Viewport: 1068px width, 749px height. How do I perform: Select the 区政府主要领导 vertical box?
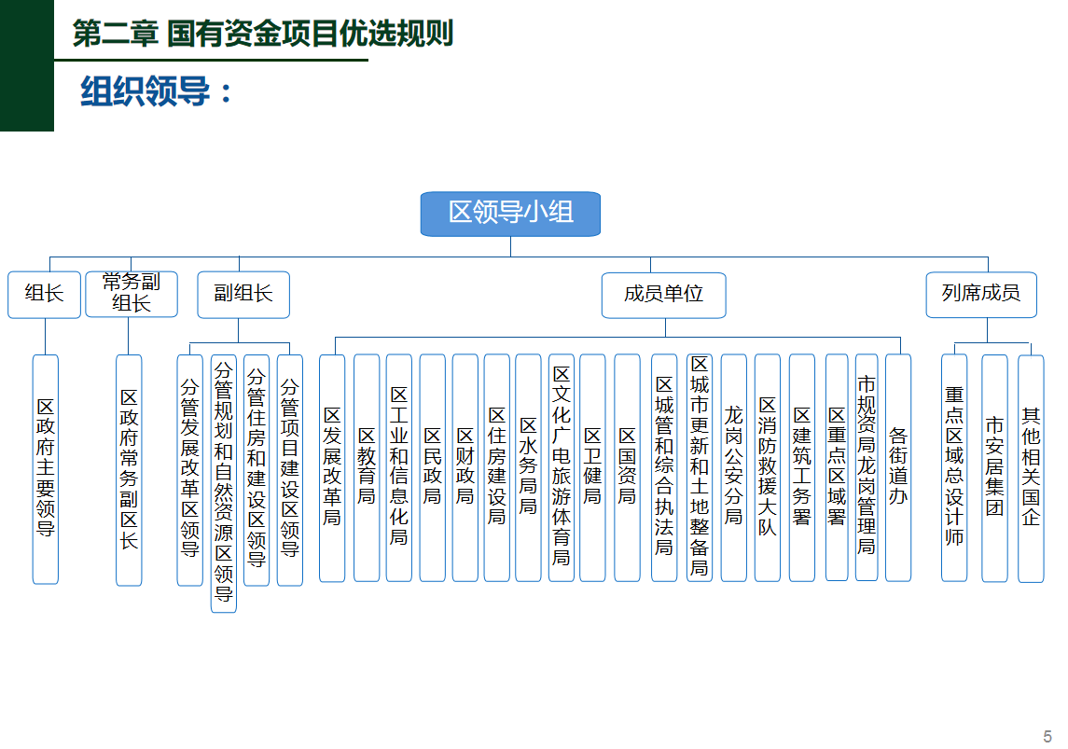click(46, 468)
